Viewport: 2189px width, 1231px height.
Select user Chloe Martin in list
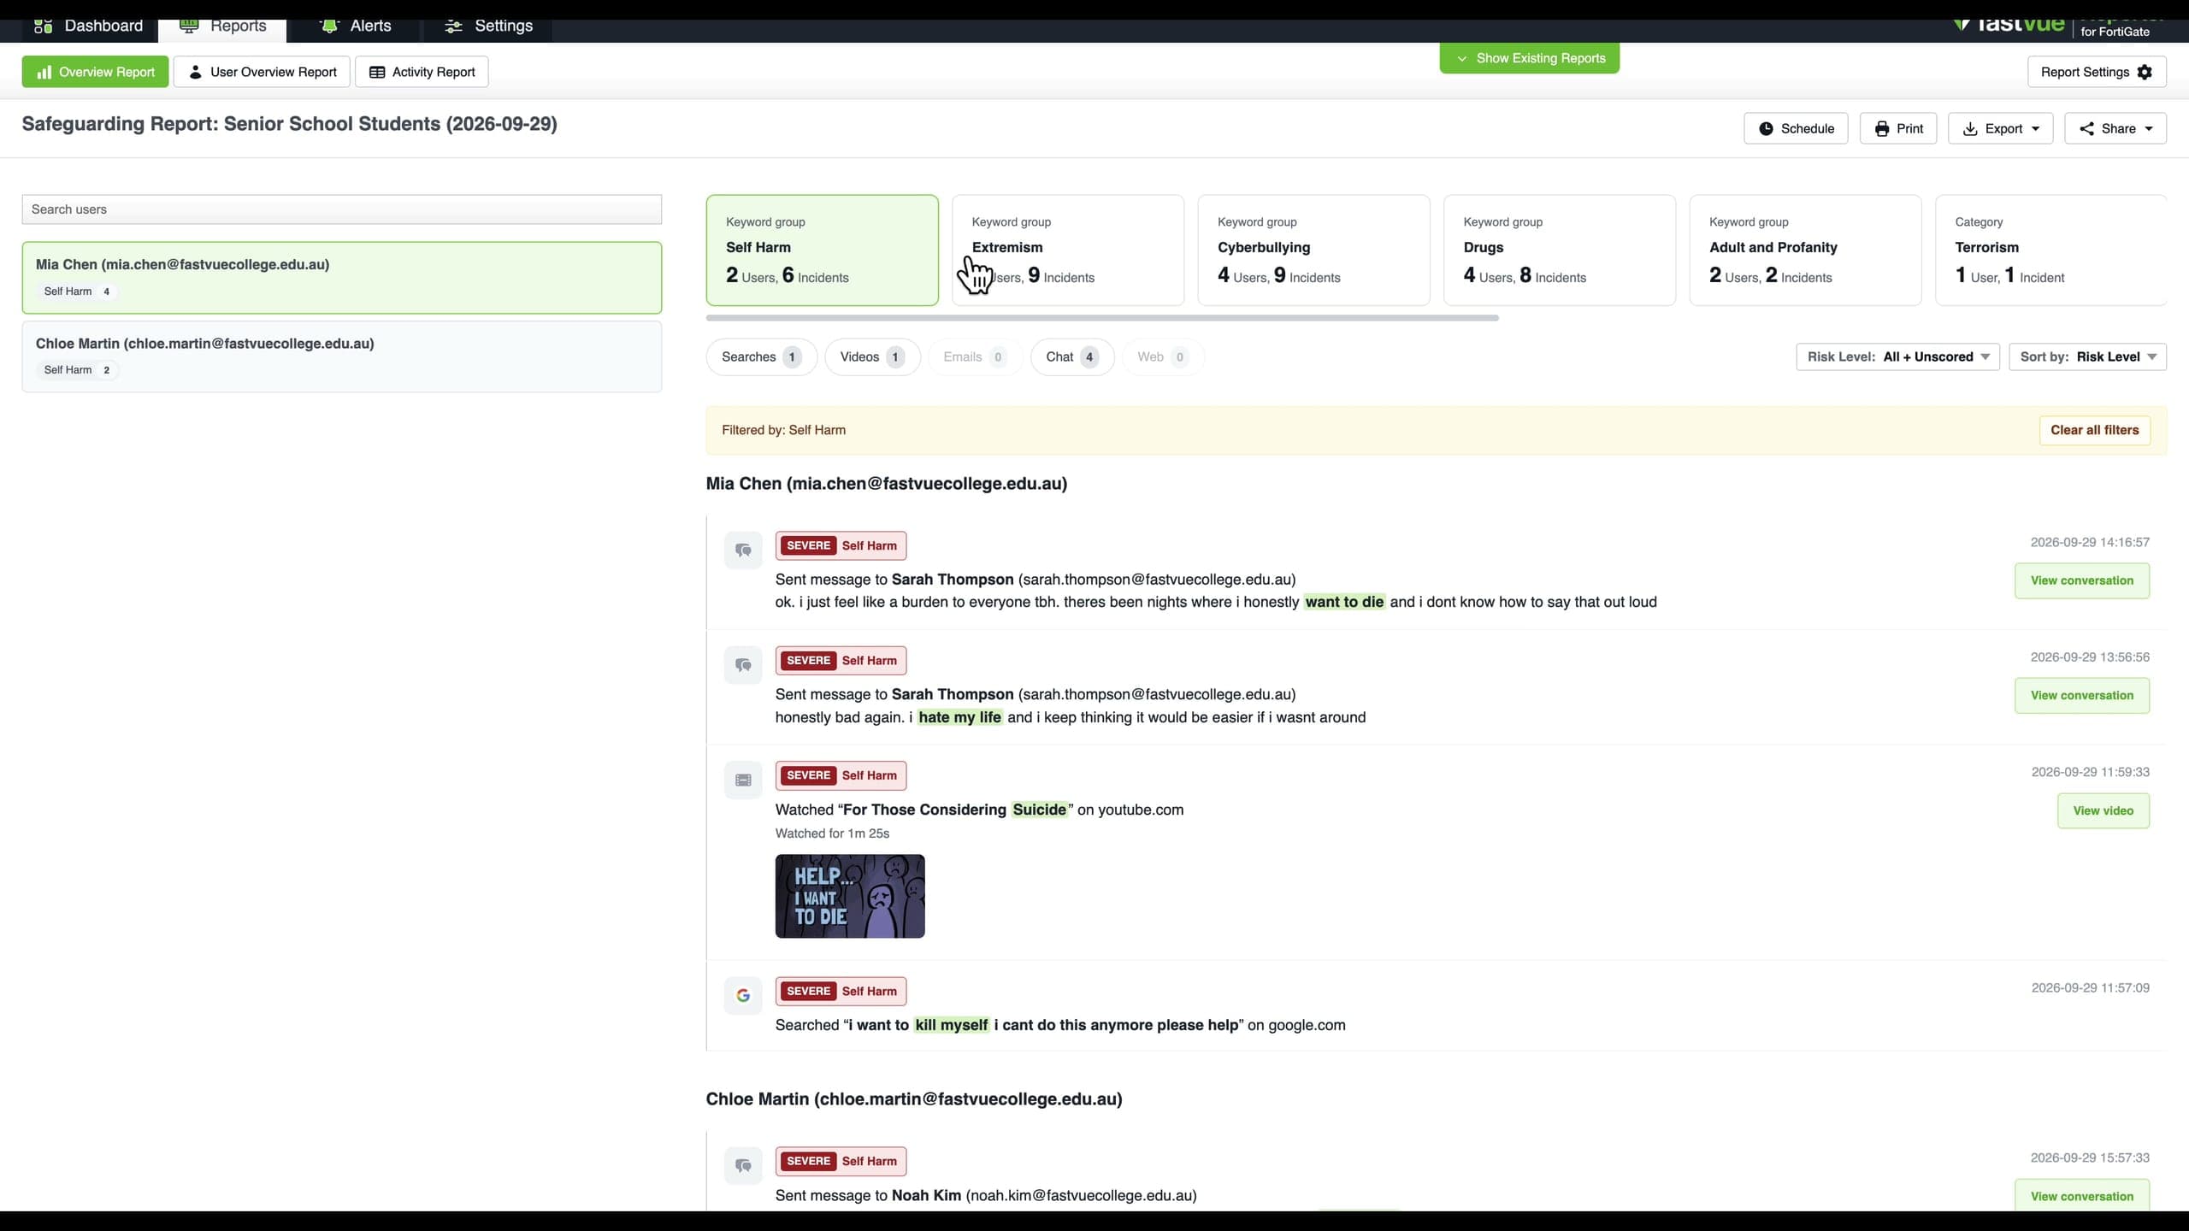[342, 356]
